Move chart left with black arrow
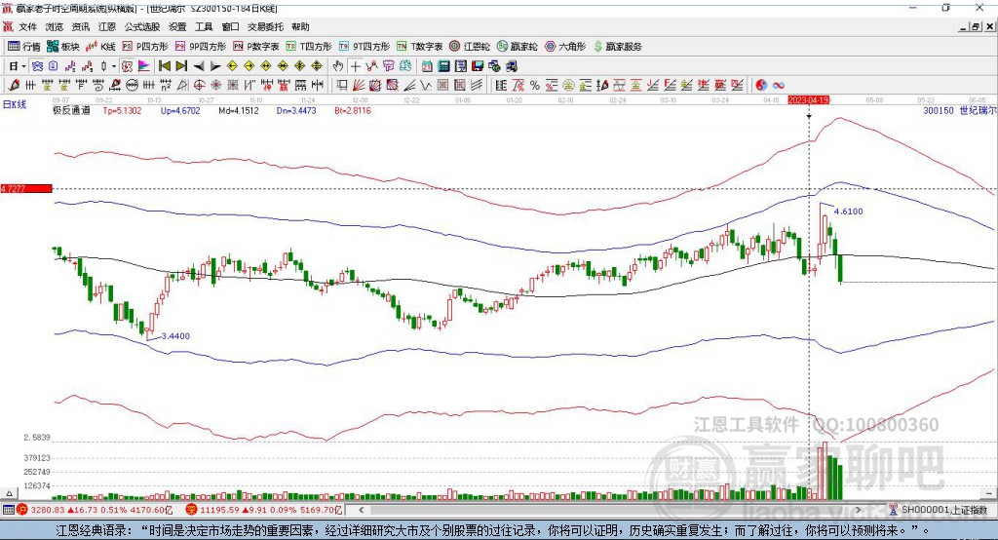Screen dimensions: 998x540 (x=199, y=66)
